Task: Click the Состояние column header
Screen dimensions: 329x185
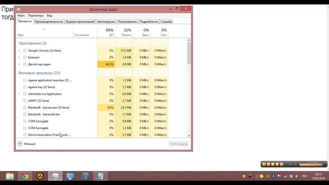Action: point(85,33)
